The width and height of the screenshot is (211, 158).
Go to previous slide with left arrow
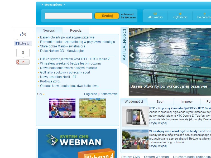tap(132, 55)
